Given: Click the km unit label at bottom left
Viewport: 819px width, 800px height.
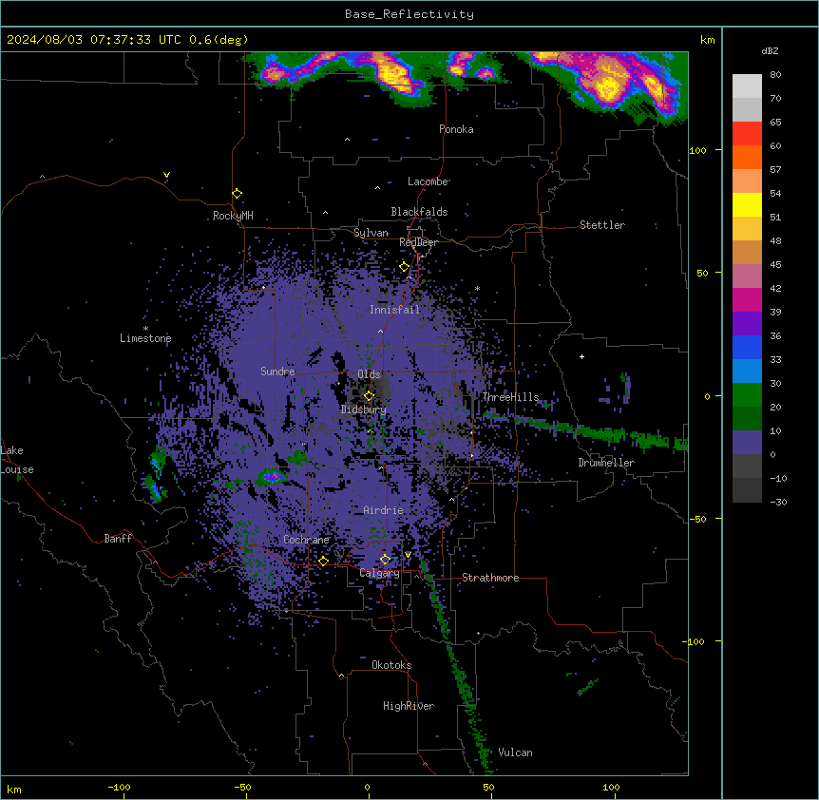Looking at the screenshot, I should coord(14,790).
